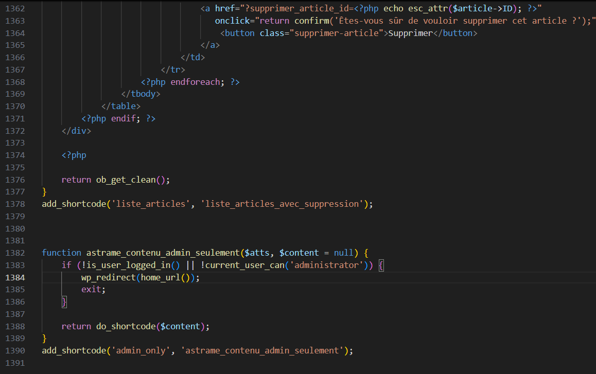Click the closing tbody tag
Viewport: 596px width, 374px height.
tap(141, 94)
